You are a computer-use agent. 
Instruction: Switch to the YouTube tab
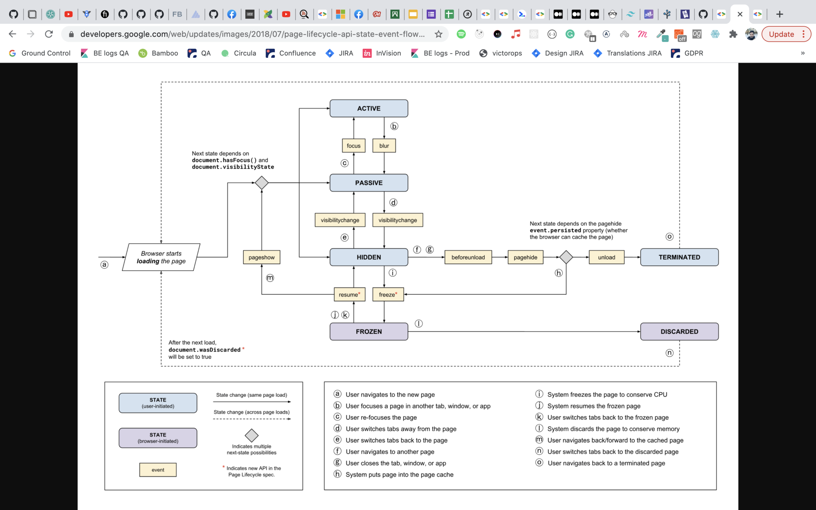[68, 14]
